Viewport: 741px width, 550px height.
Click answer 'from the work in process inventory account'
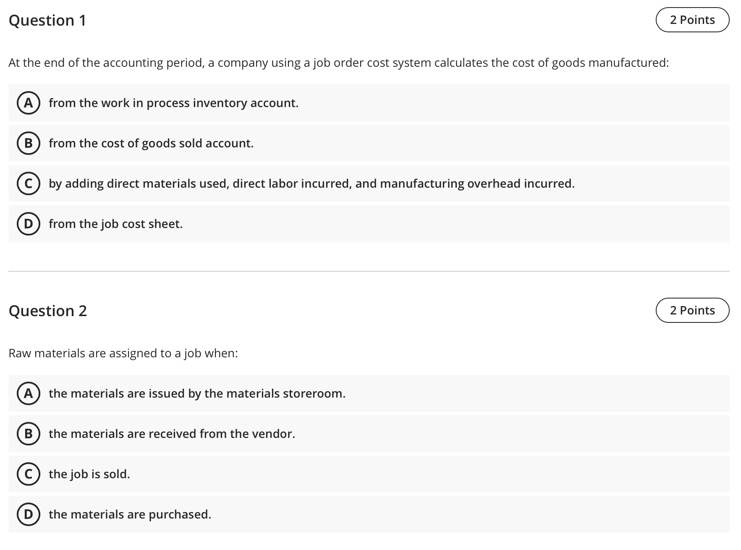click(173, 103)
